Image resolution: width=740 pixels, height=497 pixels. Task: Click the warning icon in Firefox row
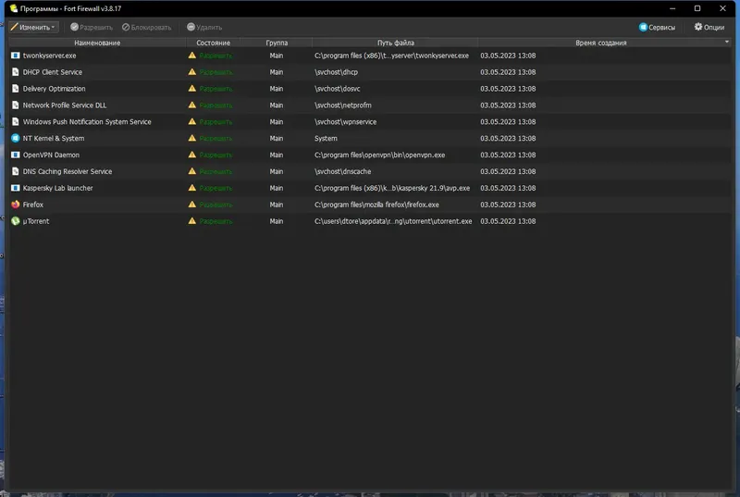click(192, 204)
